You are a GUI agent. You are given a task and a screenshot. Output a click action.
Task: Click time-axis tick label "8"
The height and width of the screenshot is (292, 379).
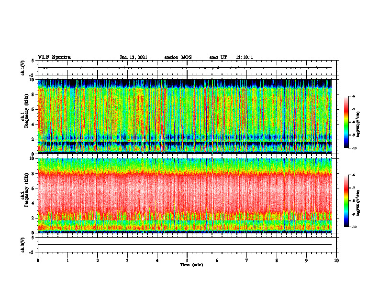[x=277, y=261]
